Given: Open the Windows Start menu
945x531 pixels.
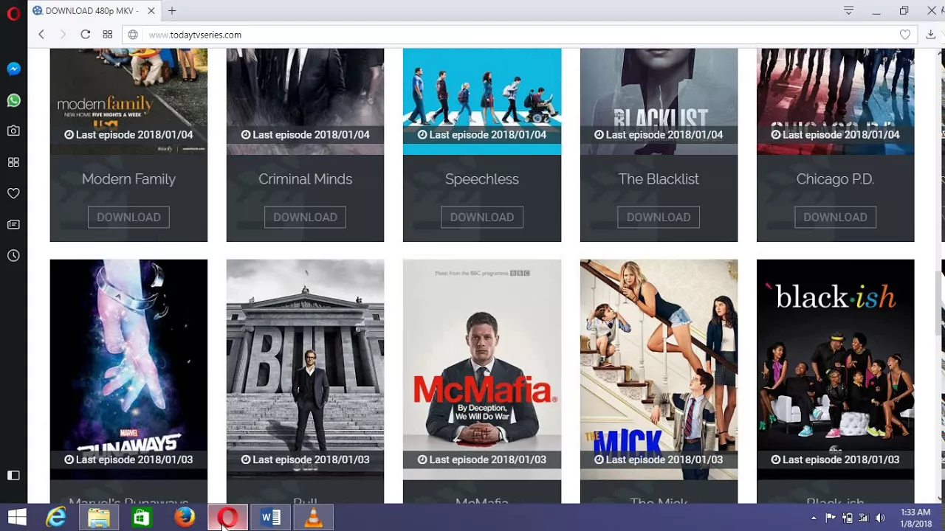Looking at the screenshot, I should (x=17, y=518).
